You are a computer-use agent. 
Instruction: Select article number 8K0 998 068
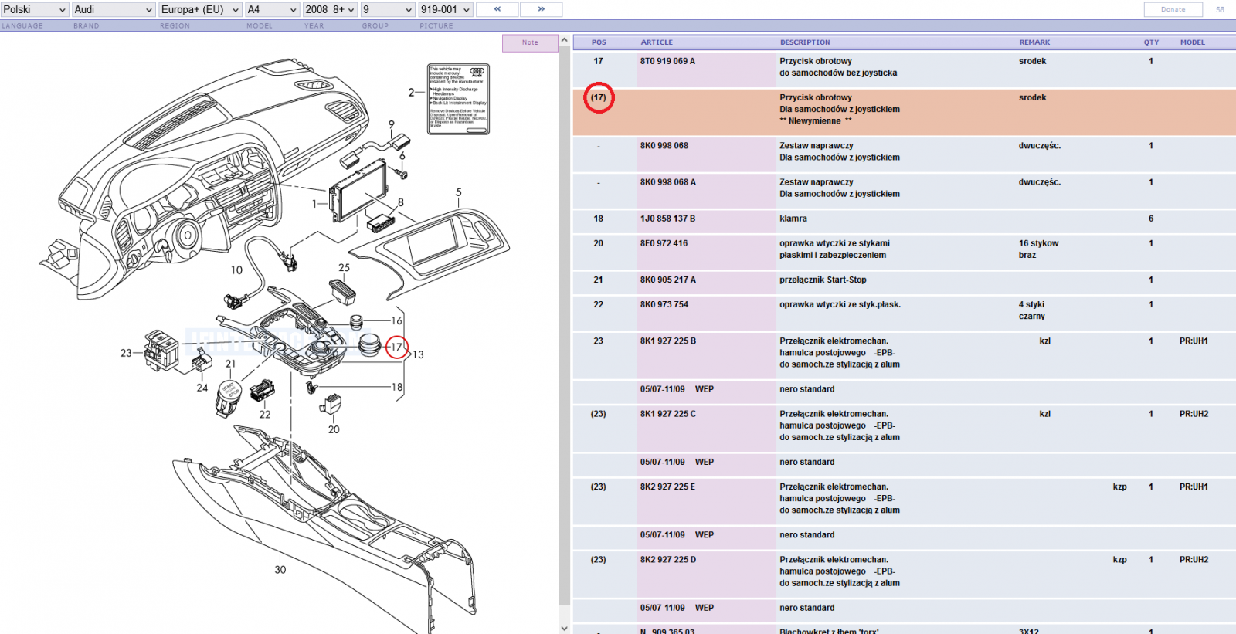pos(664,145)
